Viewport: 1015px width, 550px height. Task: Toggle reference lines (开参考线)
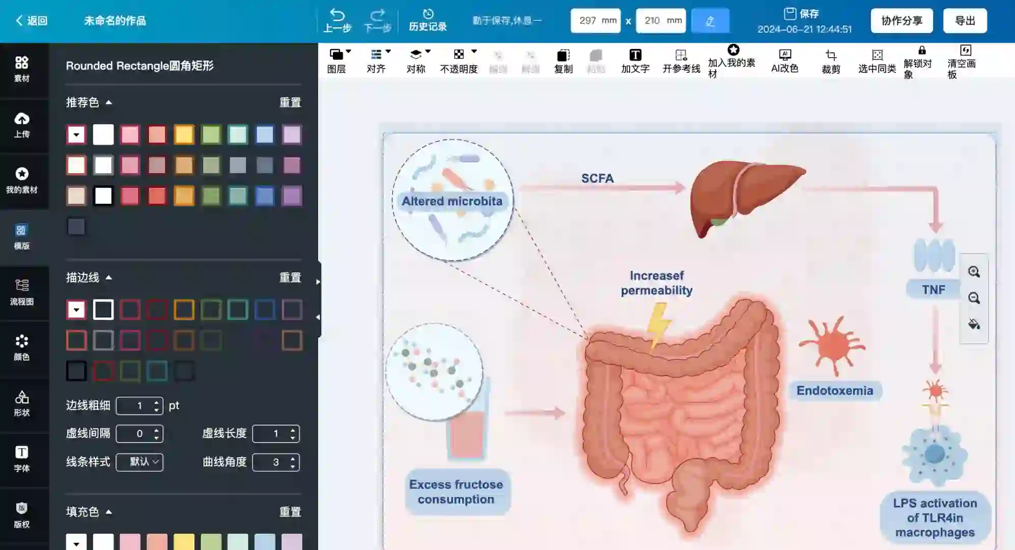click(x=681, y=55)
